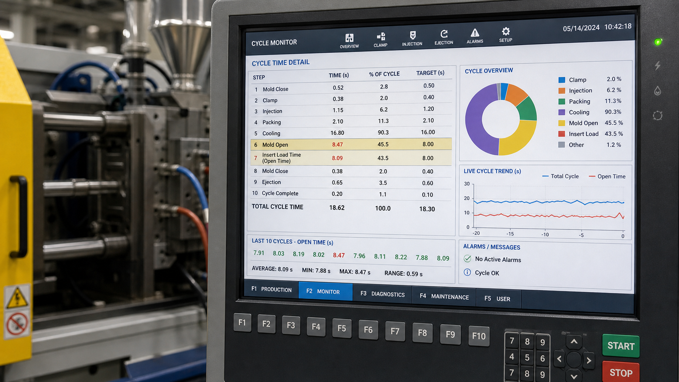Push the physical F10 key
679x382 pixels.
[479, 336]
